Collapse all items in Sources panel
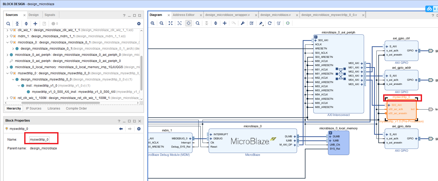The width and height of the screenshot is (438, 181). pos(17,24)
